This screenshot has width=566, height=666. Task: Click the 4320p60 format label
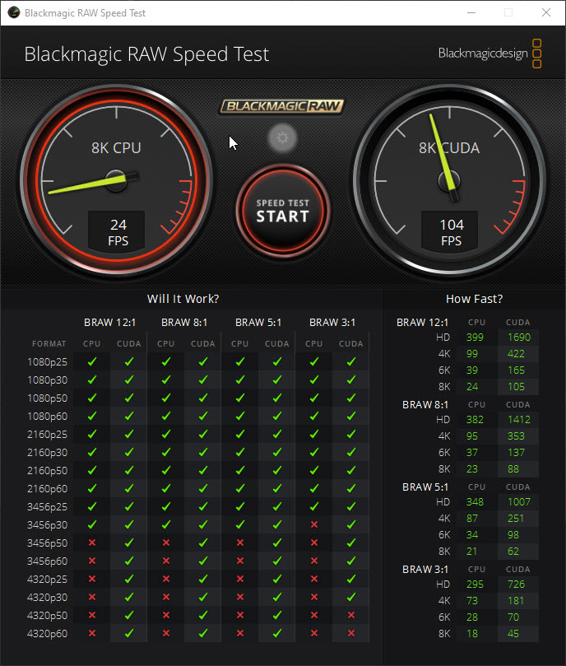(x=47, y=634)
